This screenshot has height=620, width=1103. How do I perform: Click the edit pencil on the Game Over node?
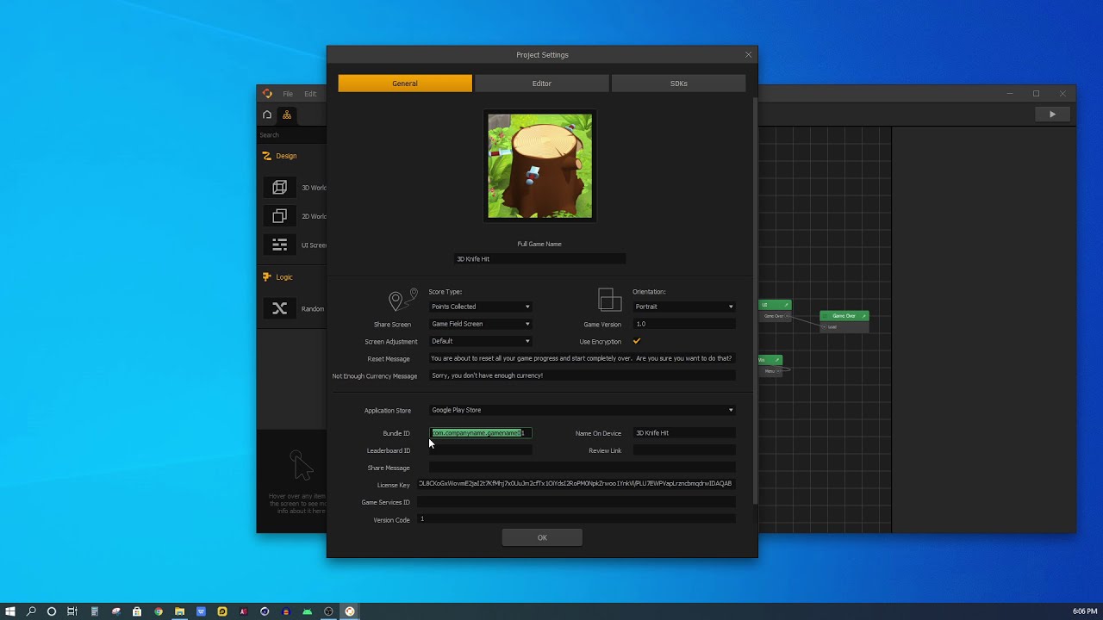pos(864,316)
